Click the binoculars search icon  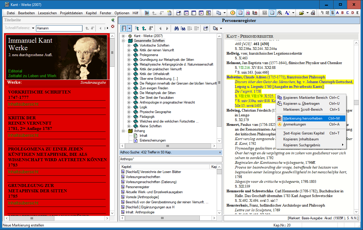tap(176, 28)
